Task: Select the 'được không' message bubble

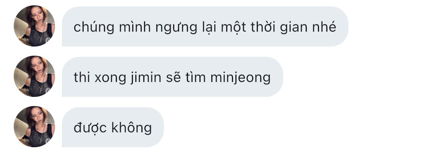Action: click(x=113, y=127)
